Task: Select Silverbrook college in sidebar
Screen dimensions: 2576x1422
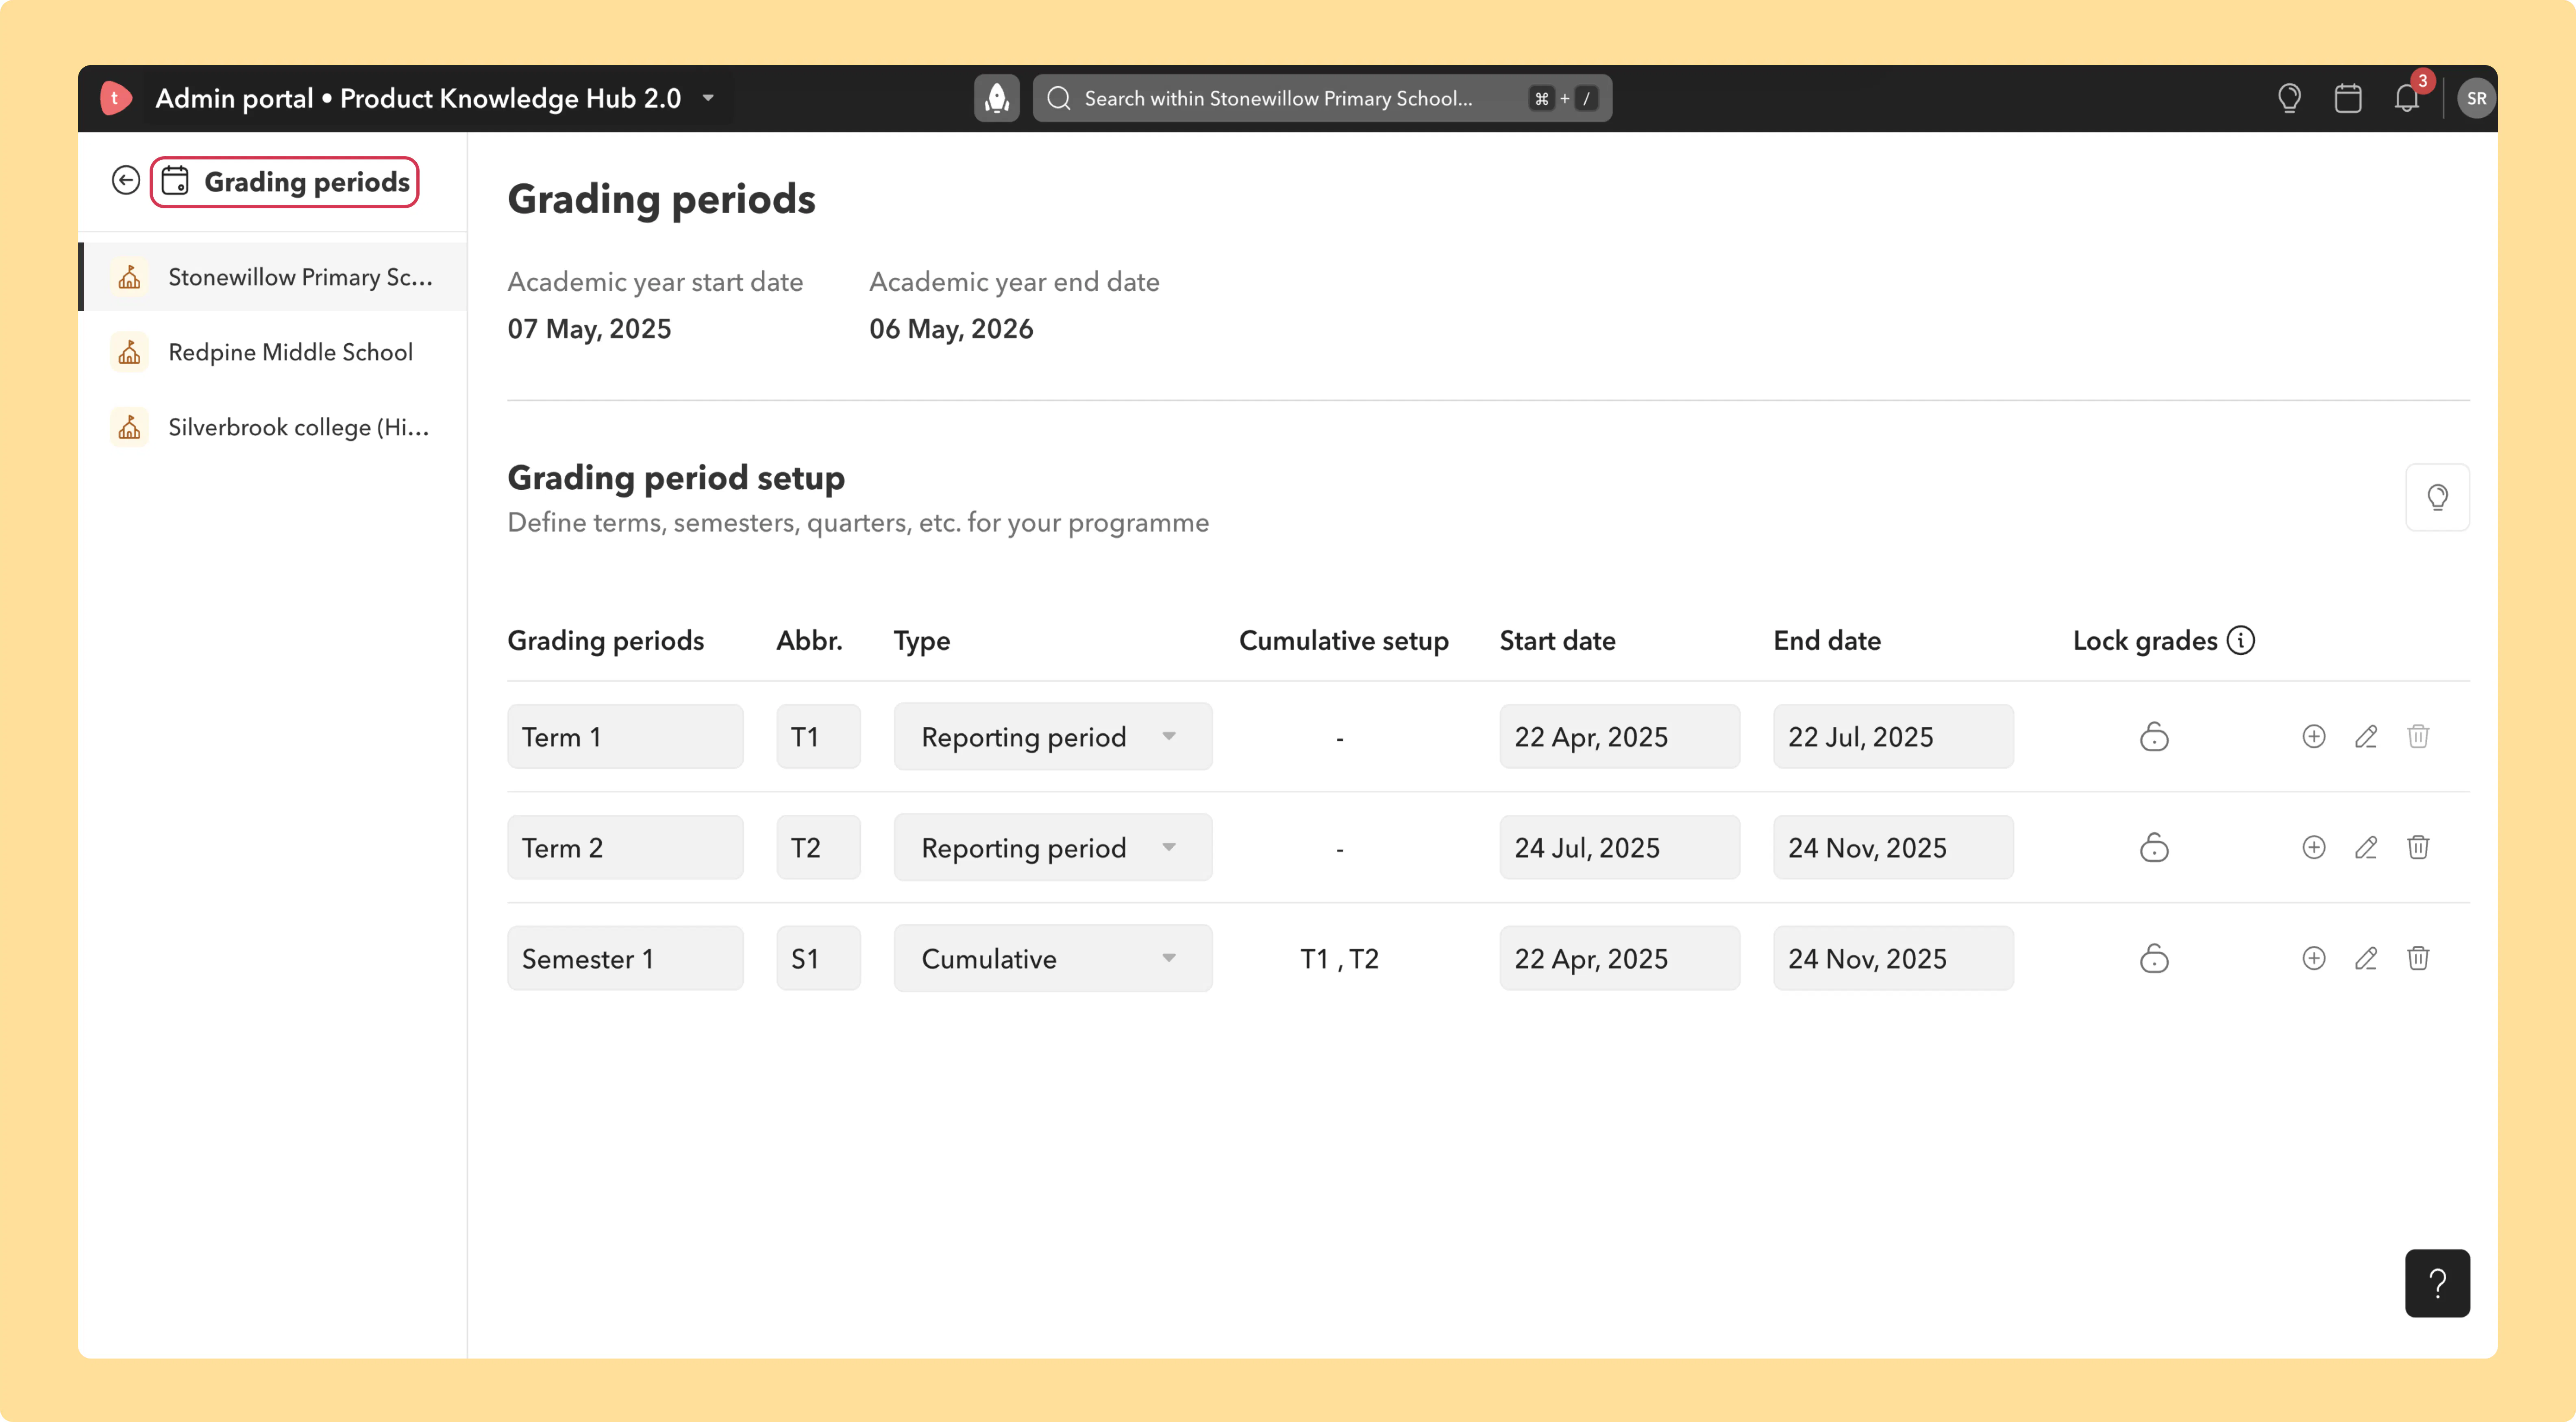Action: coord(273,427)
